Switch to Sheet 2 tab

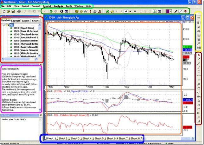(63, 138)
